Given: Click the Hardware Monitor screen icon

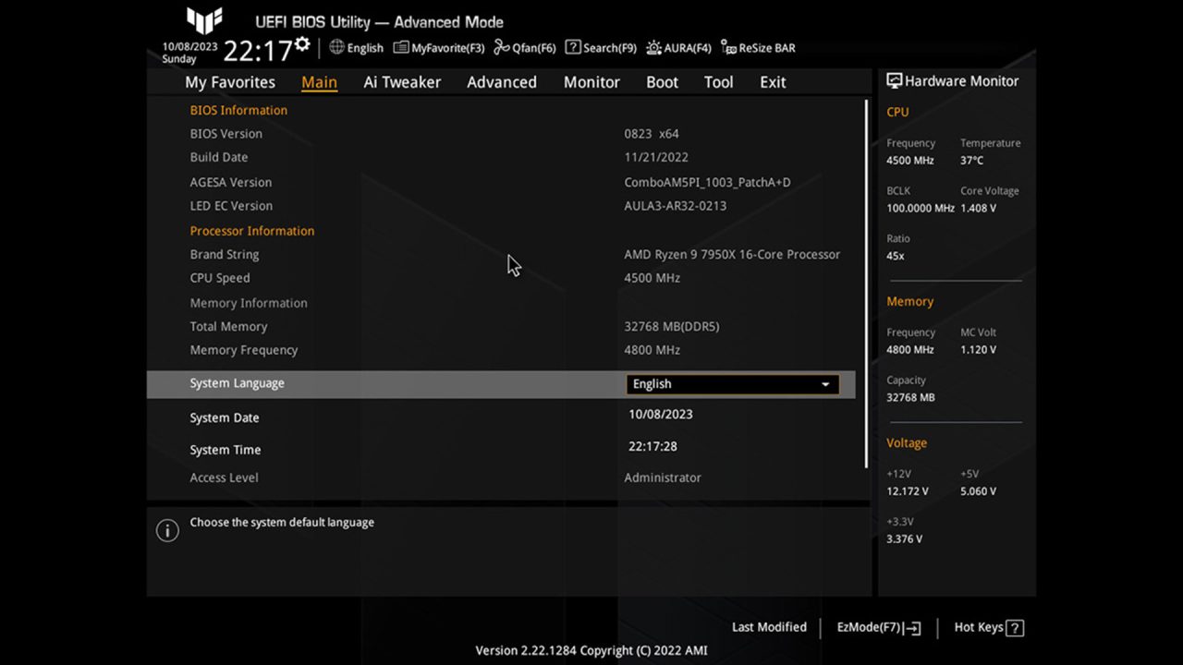Looking at the screenshot, I should click(x=894, y=81).
